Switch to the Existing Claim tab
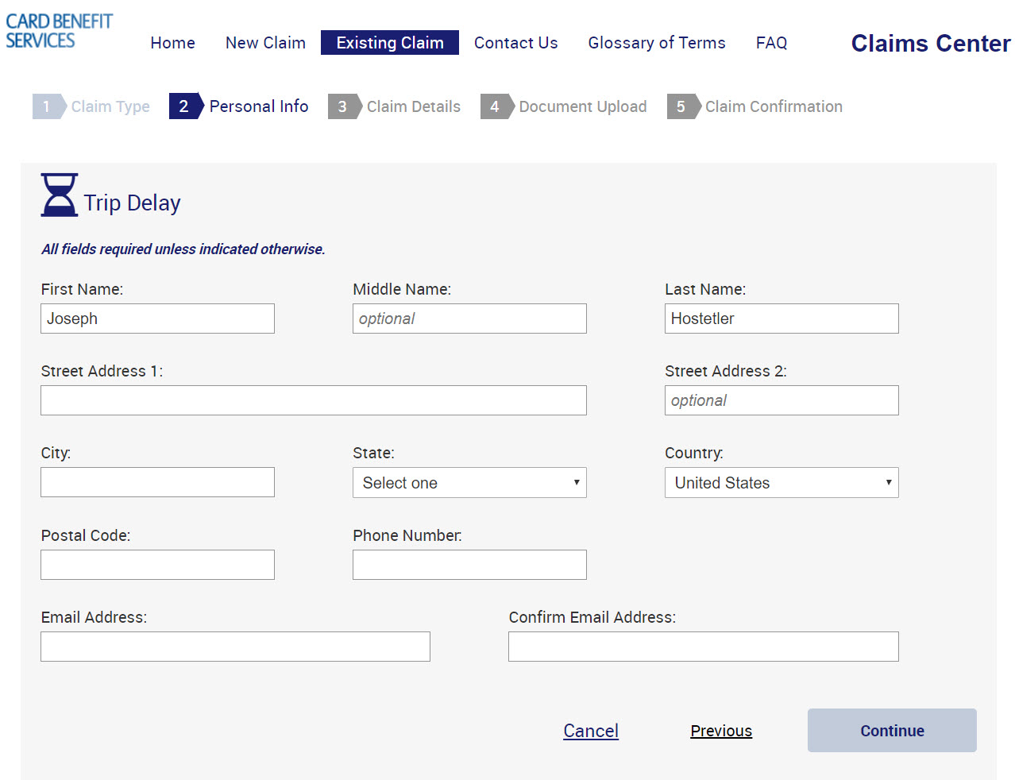This screenshot has width=1015, height=780. [389, 42]
